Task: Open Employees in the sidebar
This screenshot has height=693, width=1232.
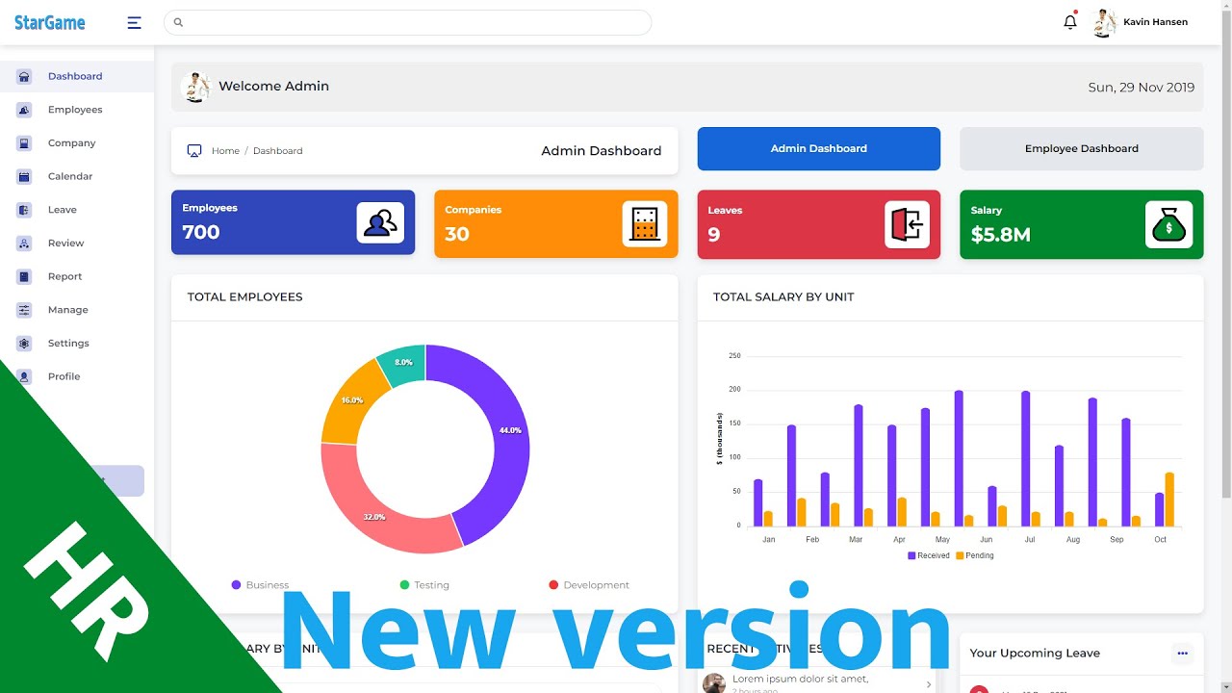Action: tap(75, 110)
